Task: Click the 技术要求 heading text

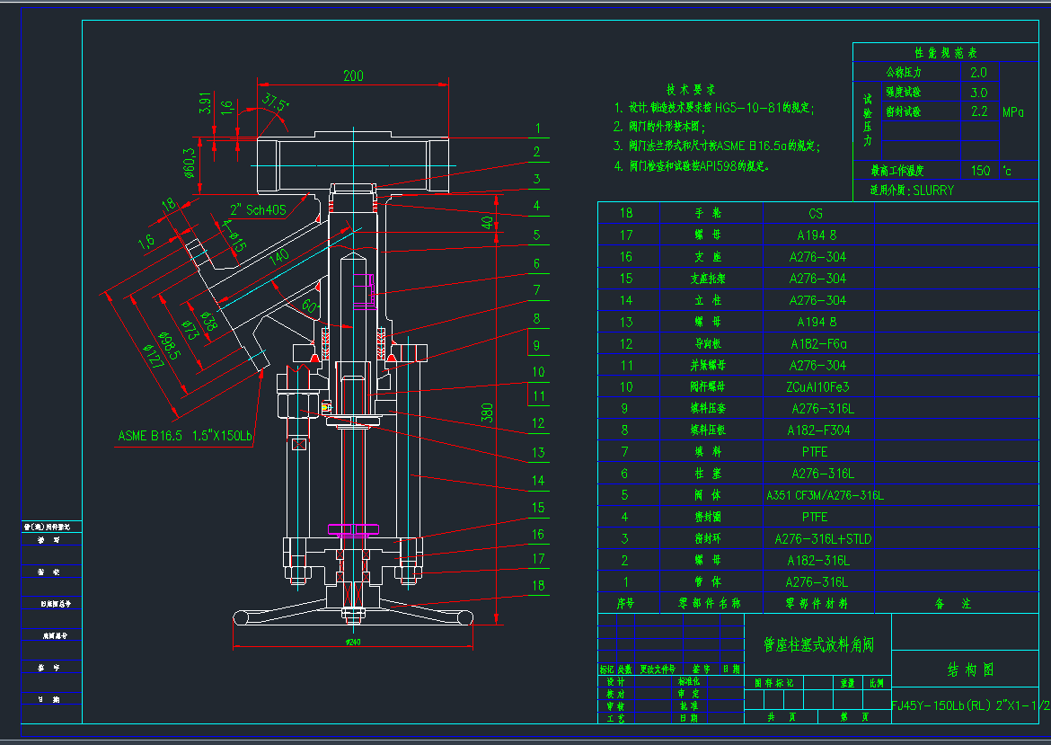Action: (x=691, y=90)
